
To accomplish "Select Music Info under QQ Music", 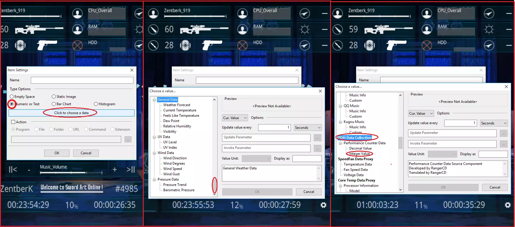I will pos(358,111).
